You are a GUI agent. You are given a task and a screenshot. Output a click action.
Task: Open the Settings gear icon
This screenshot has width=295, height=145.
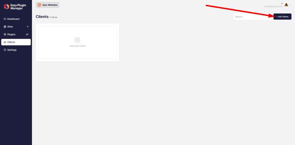pyautogui.click(x=5, y=50)
